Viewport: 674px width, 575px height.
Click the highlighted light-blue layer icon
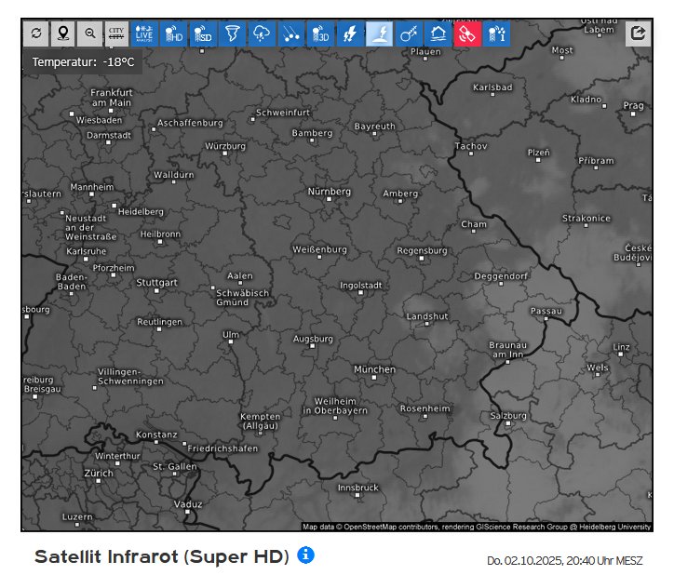380,33
